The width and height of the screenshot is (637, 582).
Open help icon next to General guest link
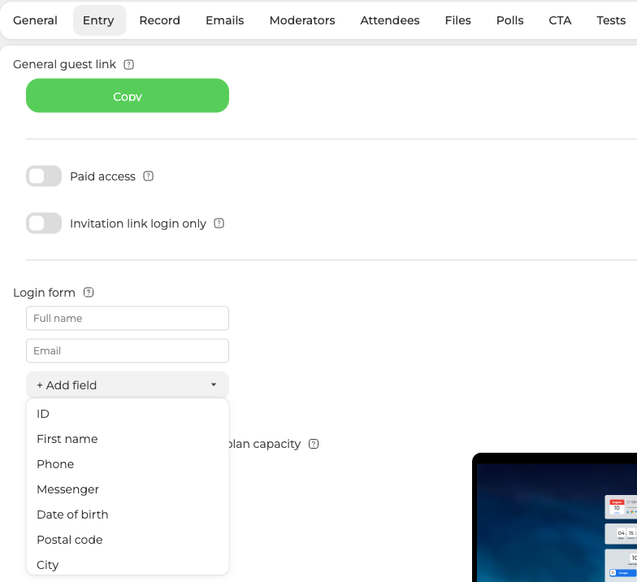(128, 65)
